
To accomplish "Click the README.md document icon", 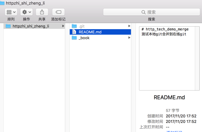I will pyautogui.click(x=74, y=32).
